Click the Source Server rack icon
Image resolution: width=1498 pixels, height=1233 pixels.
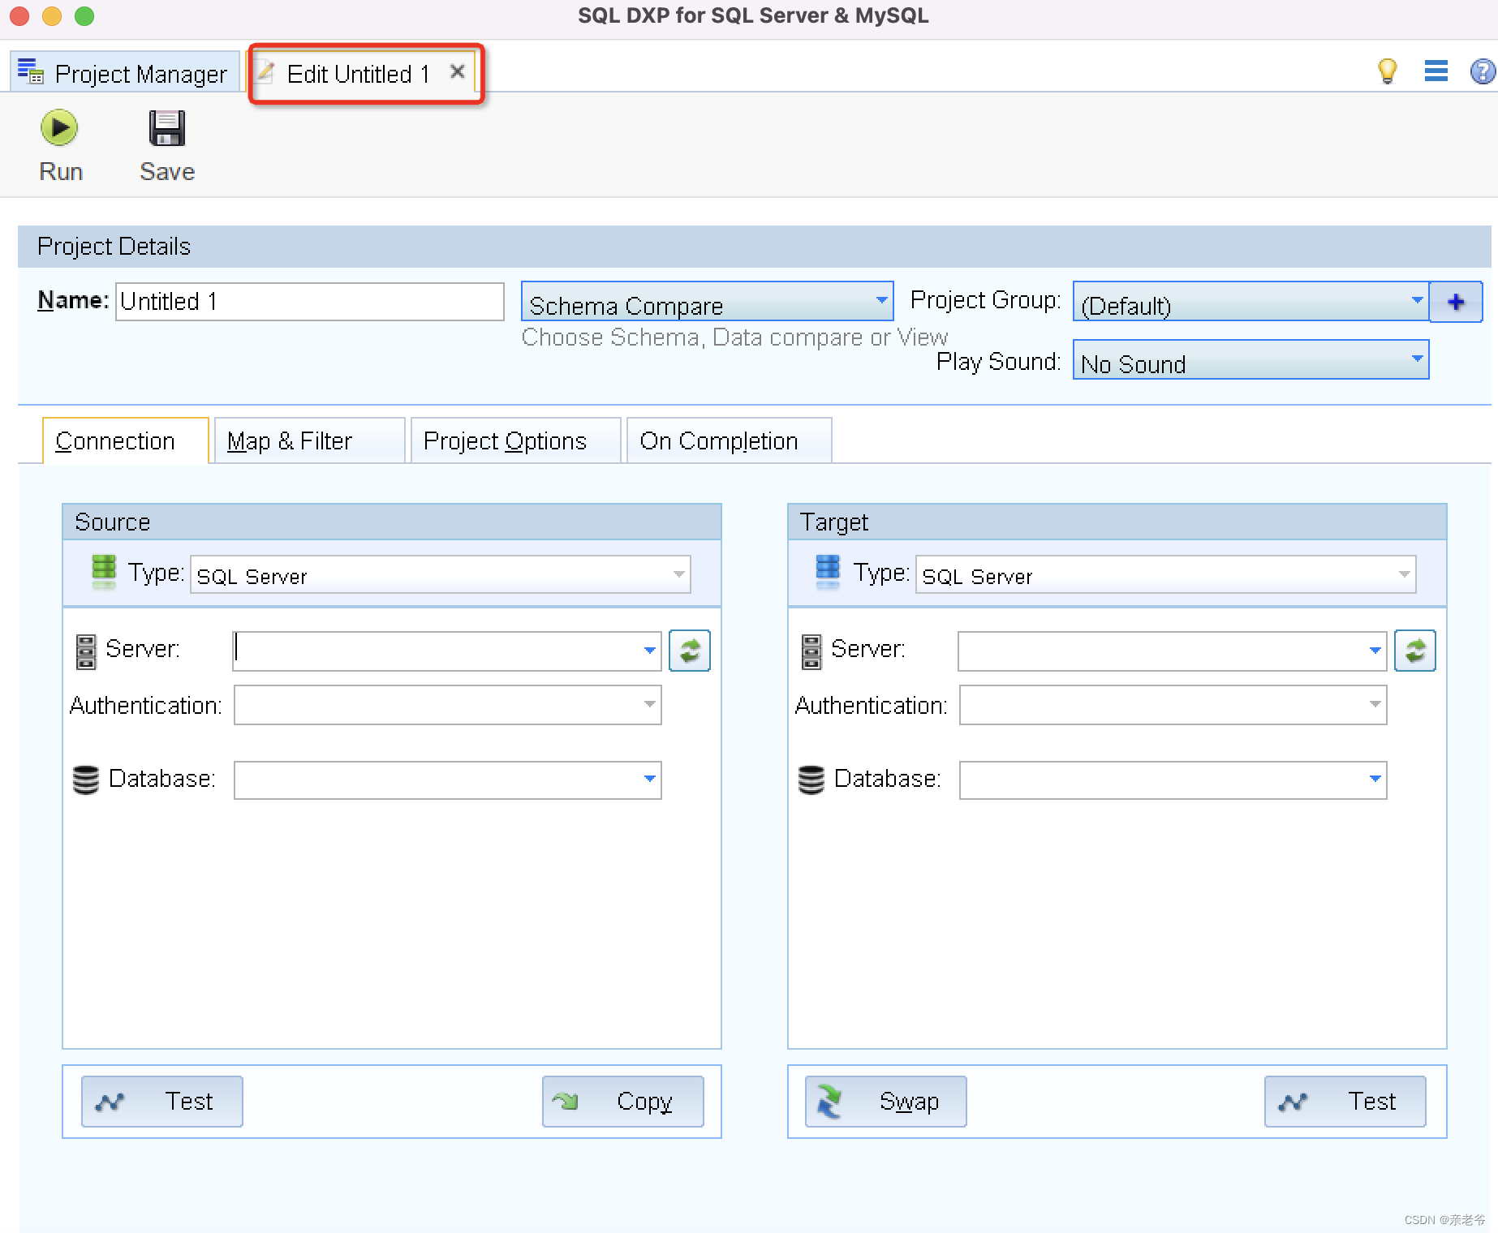tap(86, 651)
